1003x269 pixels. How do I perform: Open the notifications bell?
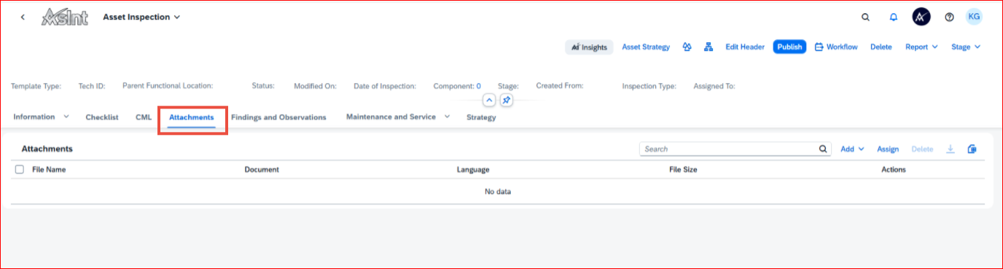click(894, 17)
